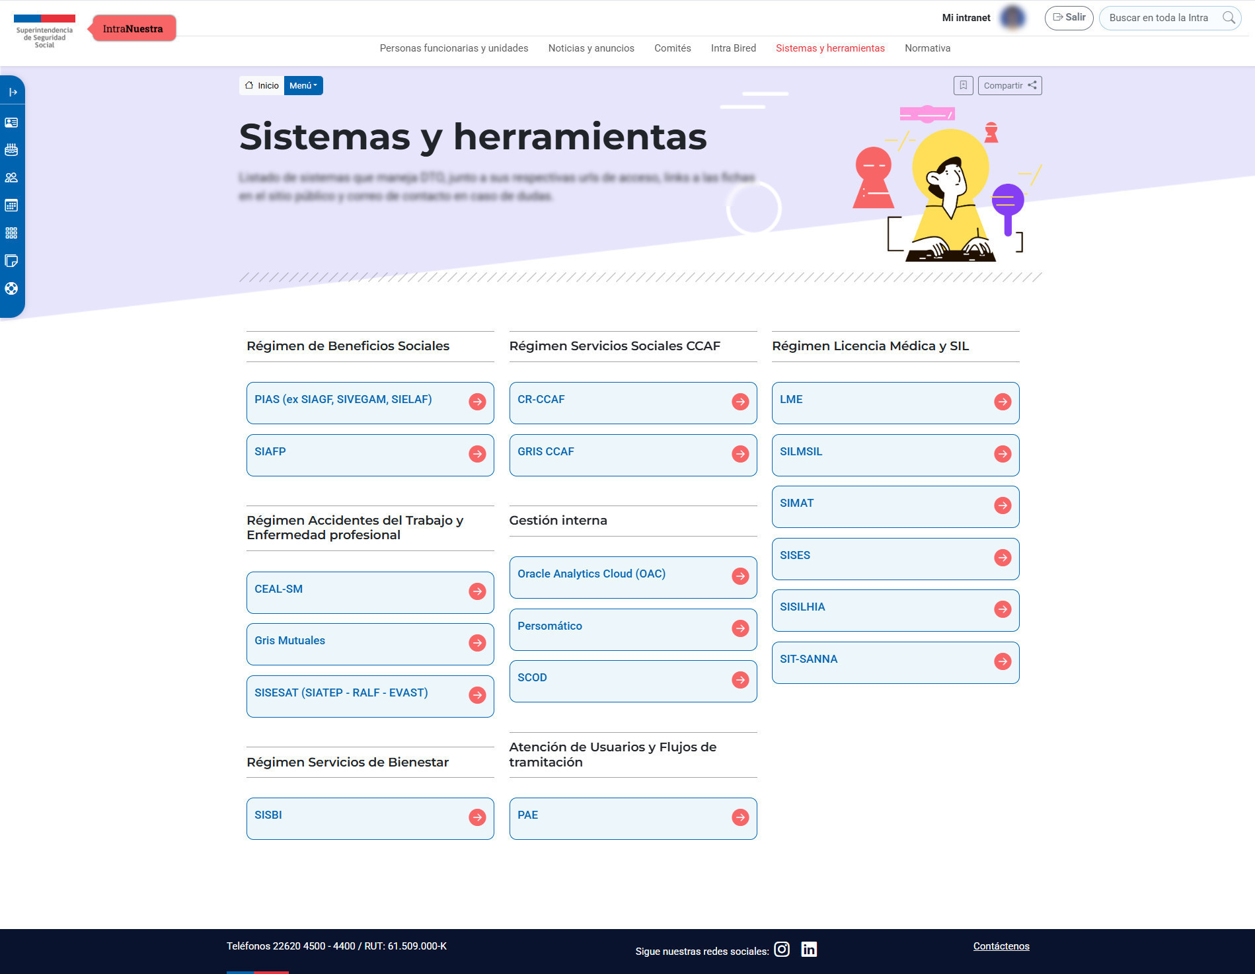Image resolution: width=1255 pixels, height=974 pixels.
Task: Open the Instagram icon in footer
Action: (782, 950)
